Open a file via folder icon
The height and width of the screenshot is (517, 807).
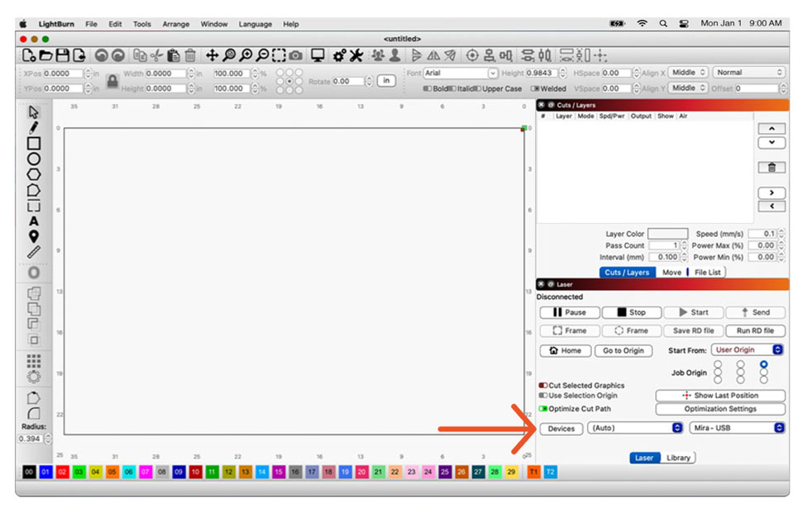[45, 55]
